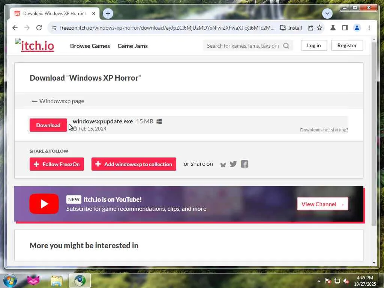The image size is (384, 288).
Task: Toggle the side panel icon
Action: pyautogui.click(x=345, y=28)
